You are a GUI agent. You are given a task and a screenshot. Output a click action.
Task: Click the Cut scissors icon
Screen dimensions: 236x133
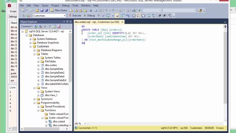coord(91,10)
